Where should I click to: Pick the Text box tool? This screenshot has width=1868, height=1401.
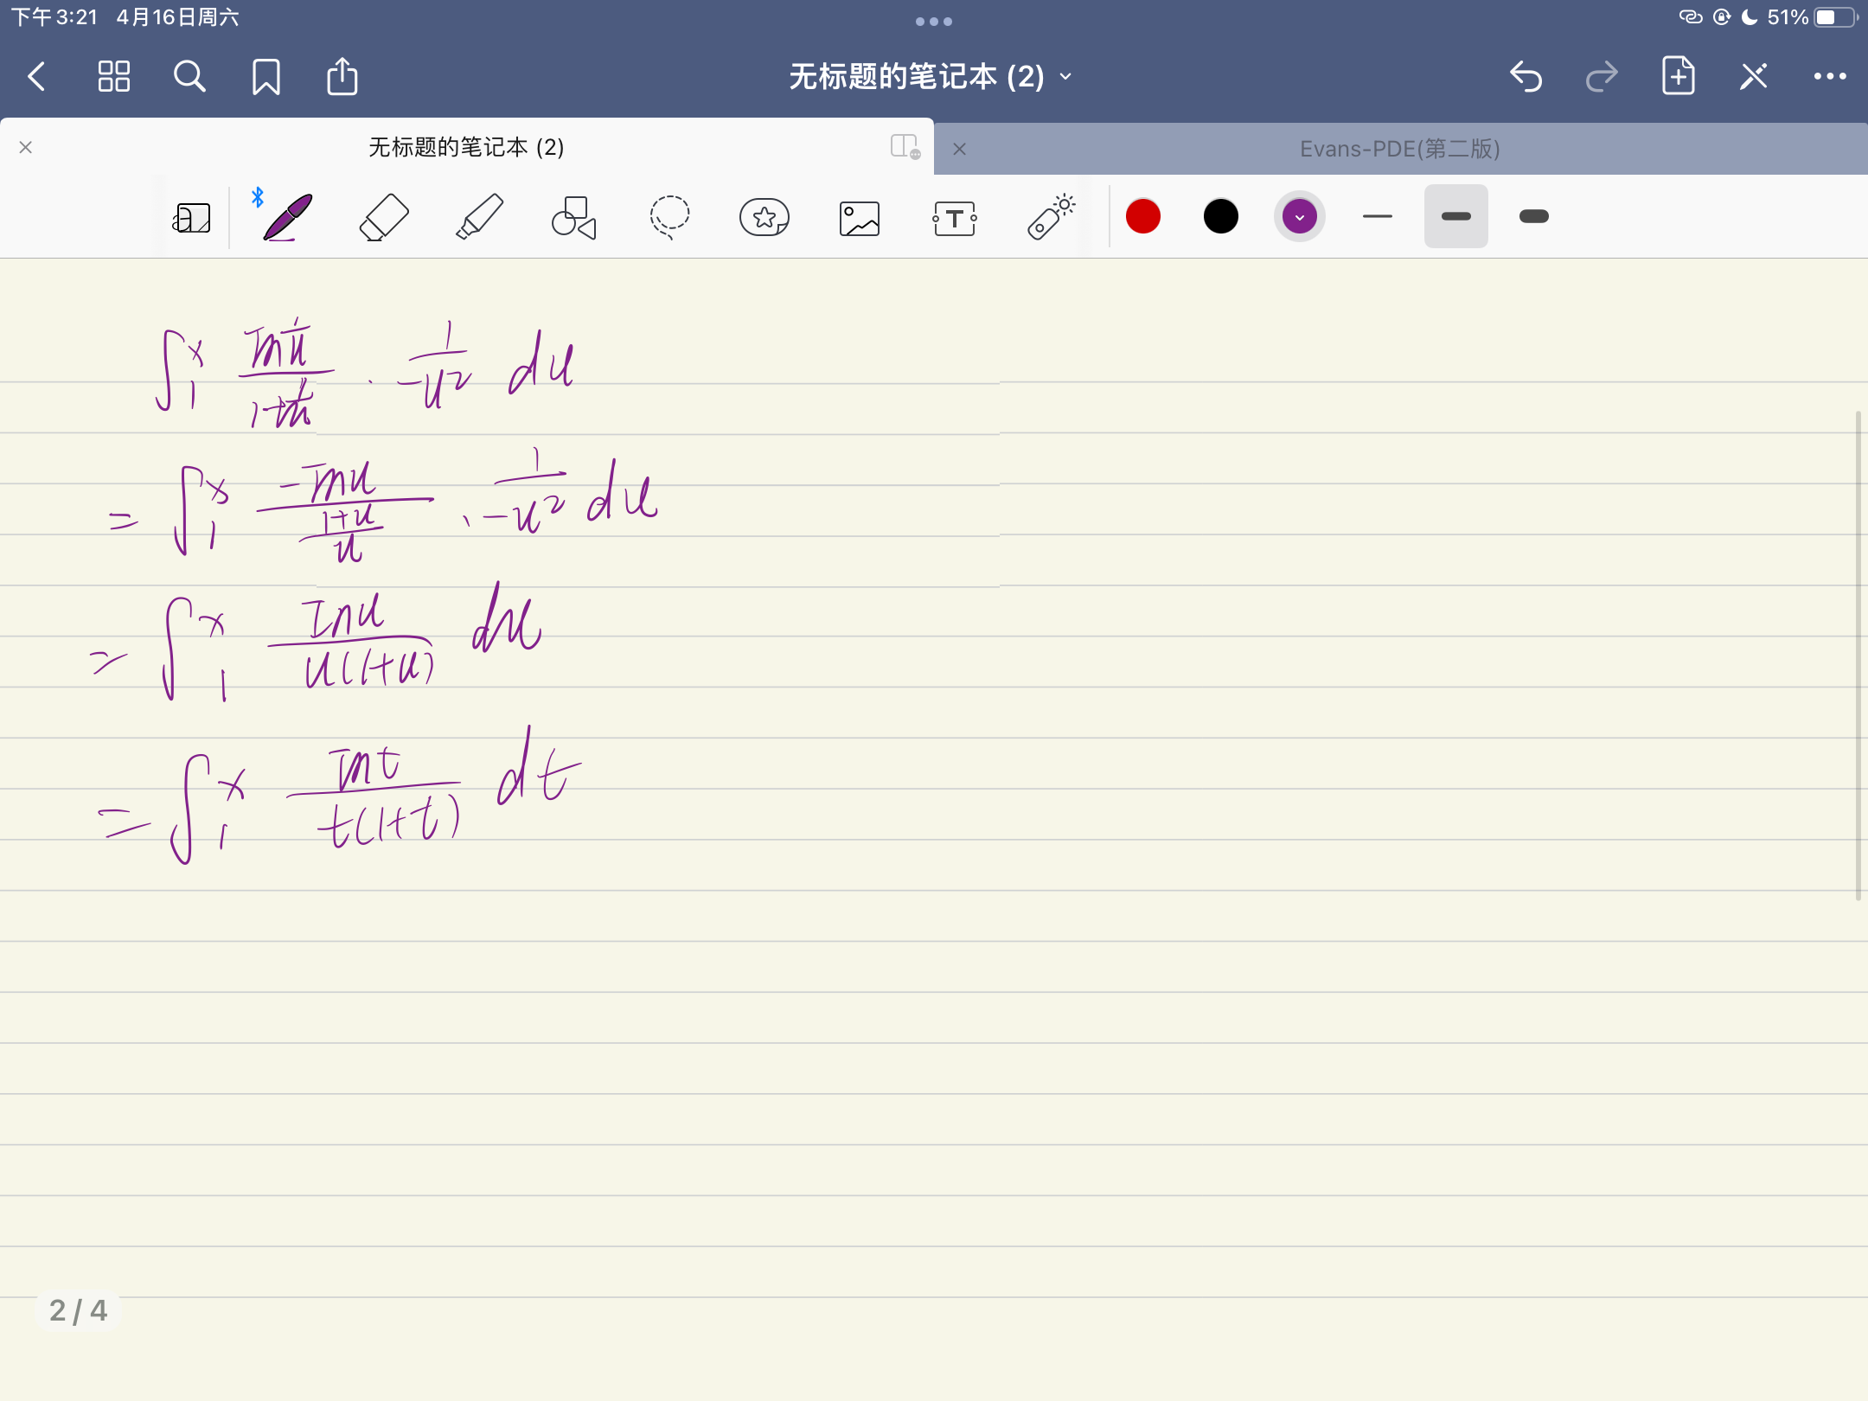pyautogui.click(x=955, y=218)
